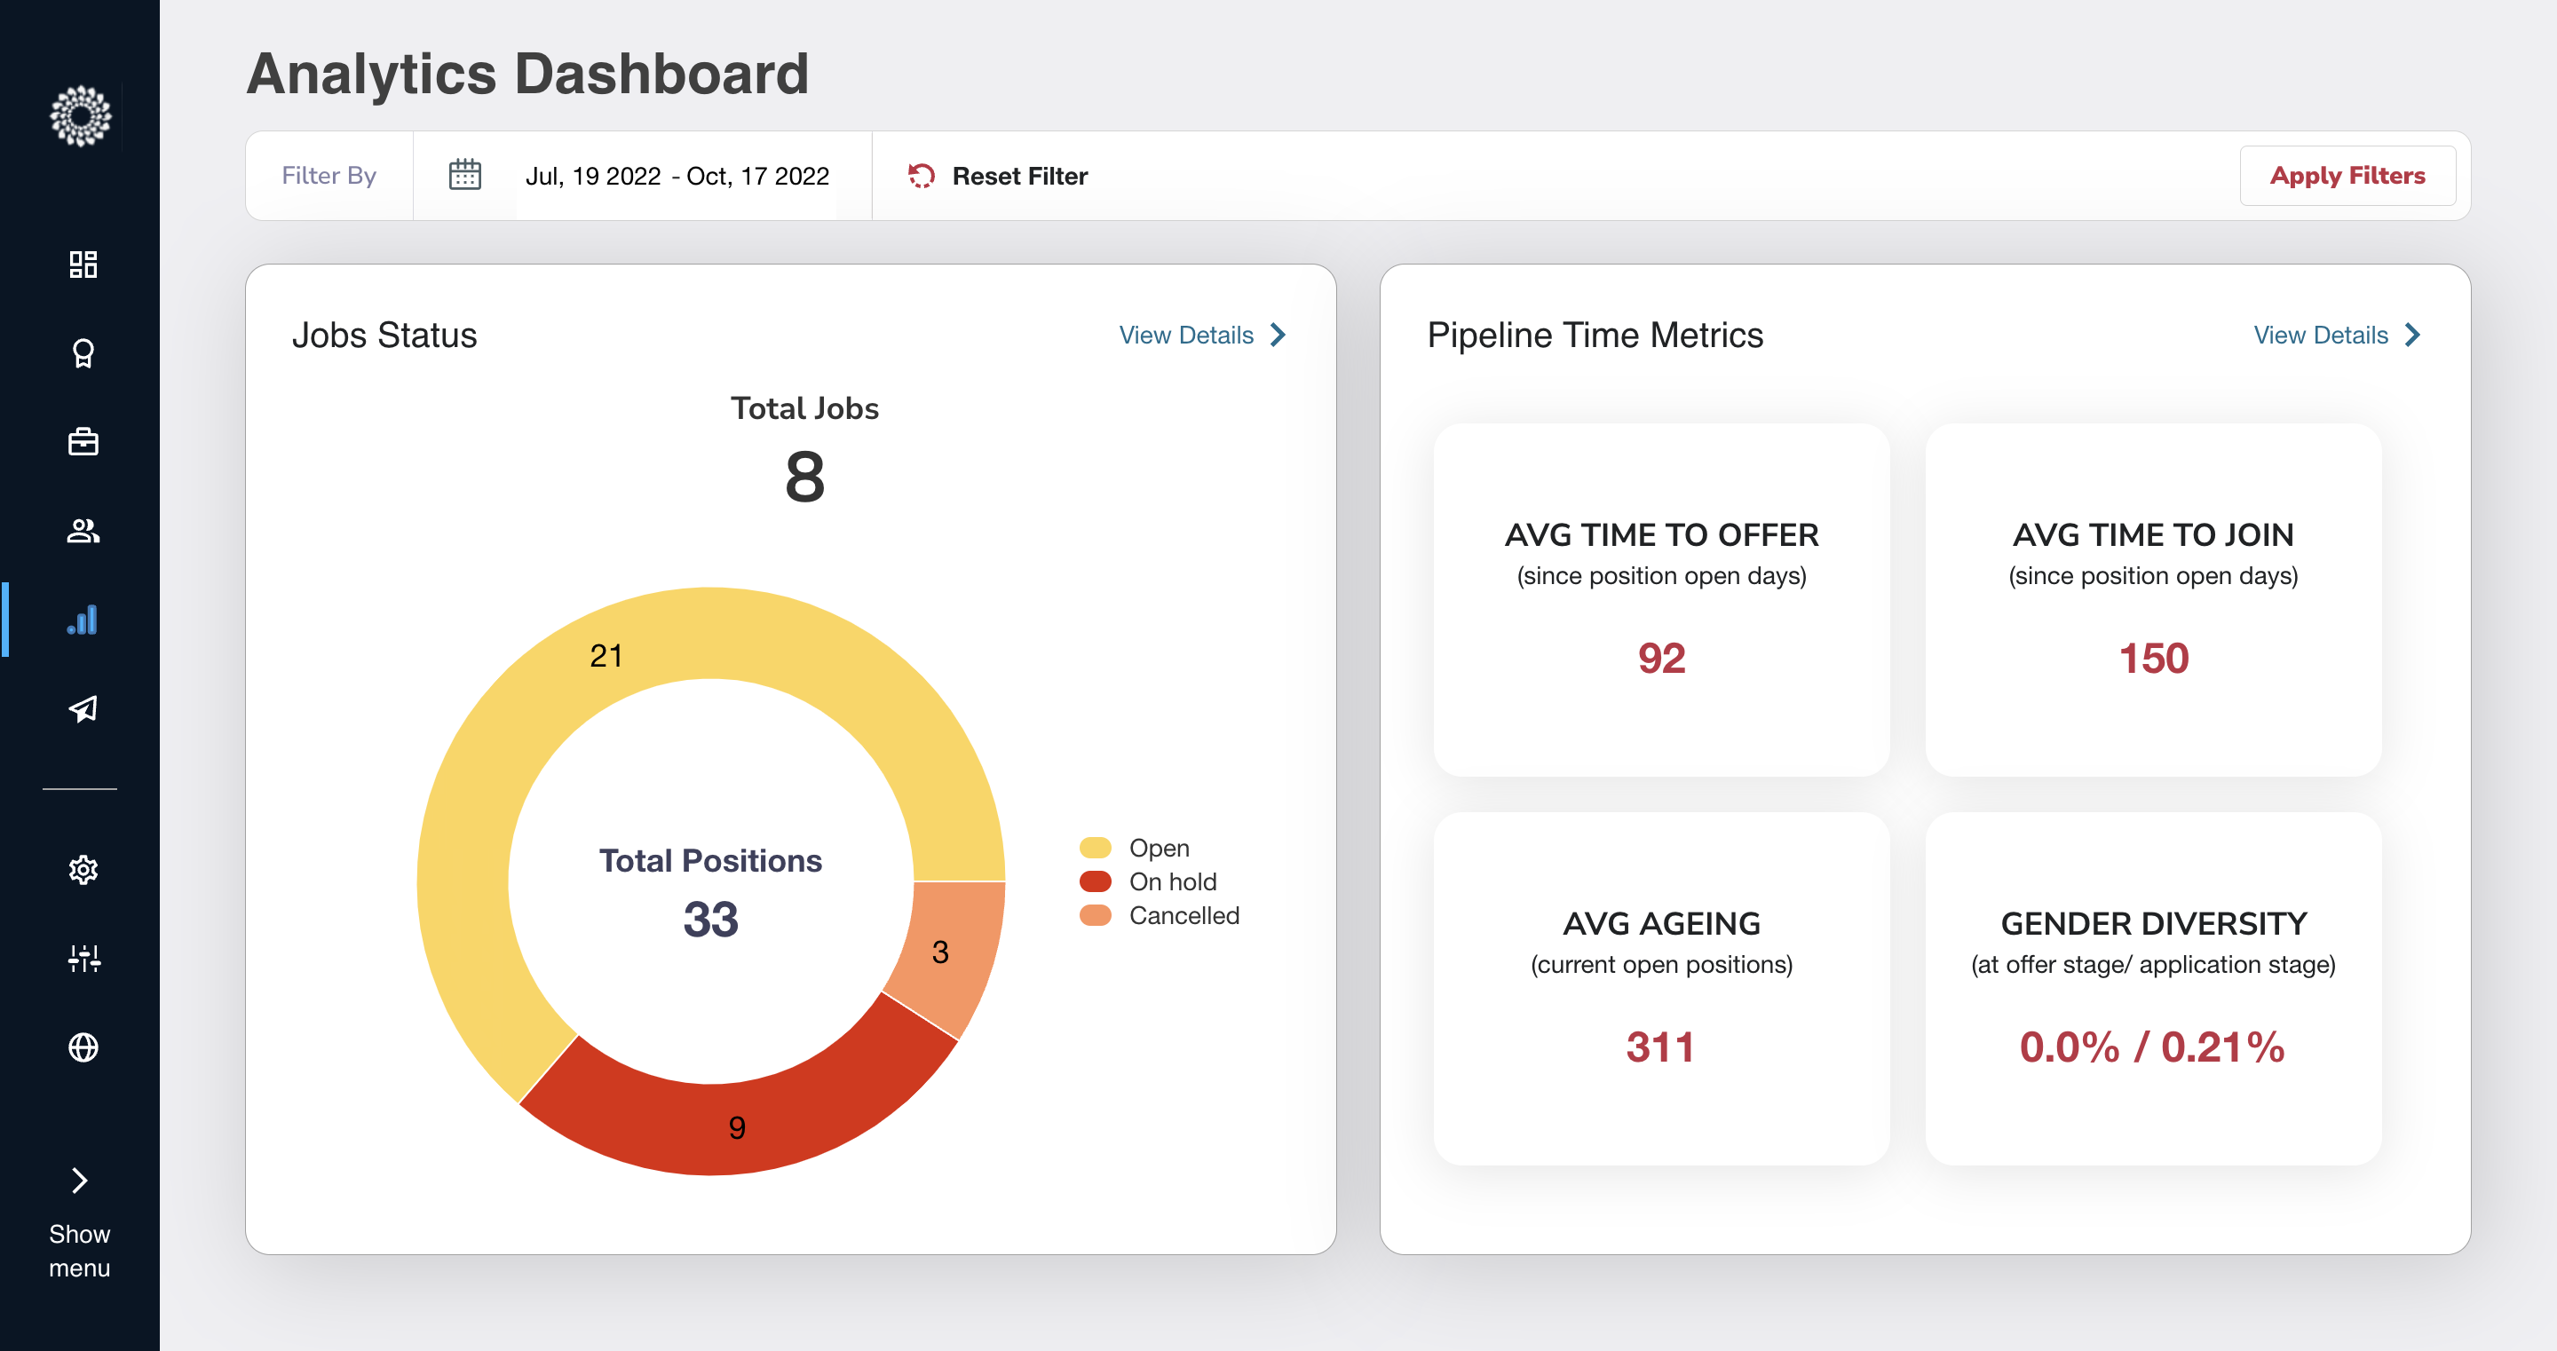Click the 'Filter By' option
Viewport: 2557px width, 1351px height.
pyautogui.click(x=329, y=175)
